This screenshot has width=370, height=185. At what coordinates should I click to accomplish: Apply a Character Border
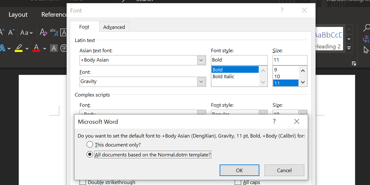point(64,32)
